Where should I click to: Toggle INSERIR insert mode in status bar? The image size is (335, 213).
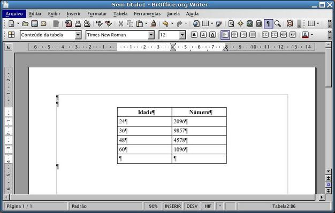pyautogui.click(x=173, y=206)
